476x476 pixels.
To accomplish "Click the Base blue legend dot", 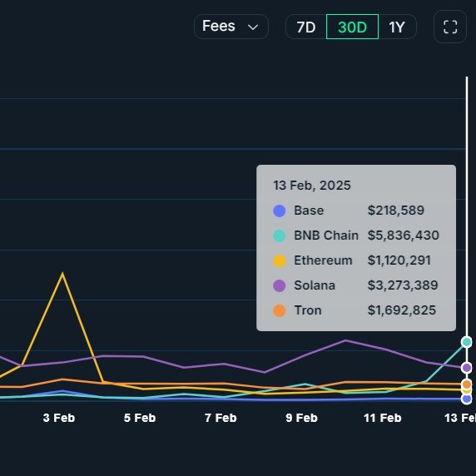I will [x=280, y=211].
